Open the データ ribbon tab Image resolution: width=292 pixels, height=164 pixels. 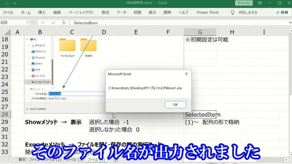(121, 12)
